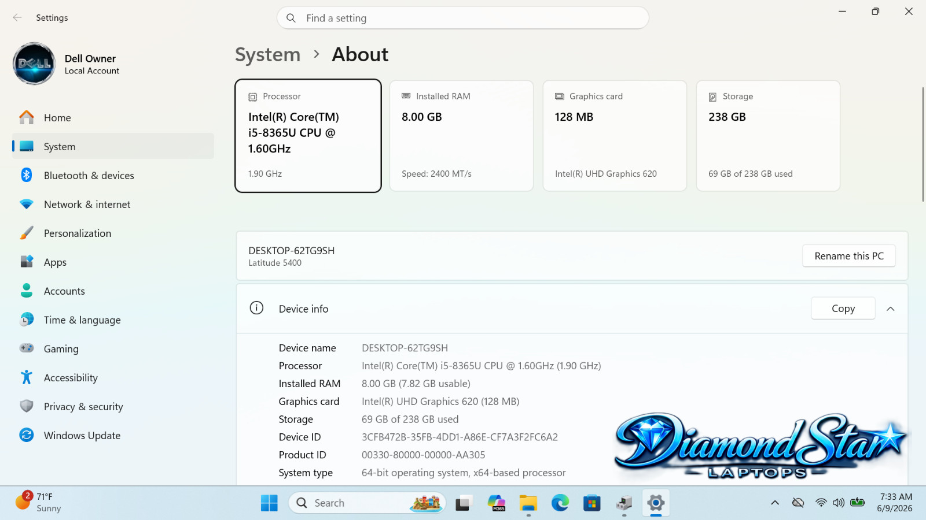Click the Accessibility figure icon
The width and height of the screenshot is (926, 520).
point(27,377)
